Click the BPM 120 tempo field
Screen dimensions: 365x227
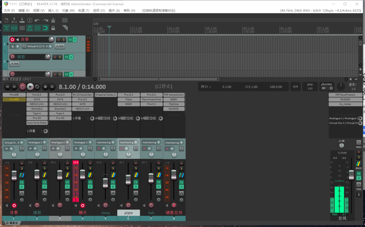click(310, 86)
